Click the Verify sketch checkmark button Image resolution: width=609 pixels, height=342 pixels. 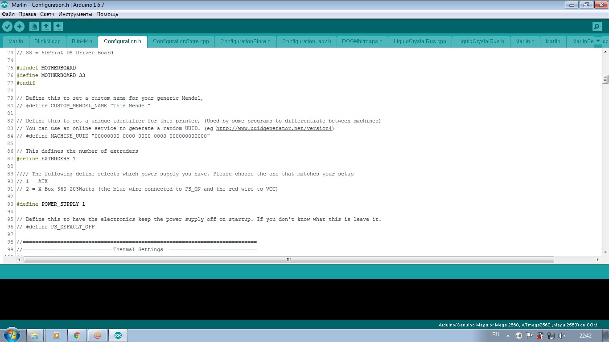pyautogui.click(x=8, y=27)
